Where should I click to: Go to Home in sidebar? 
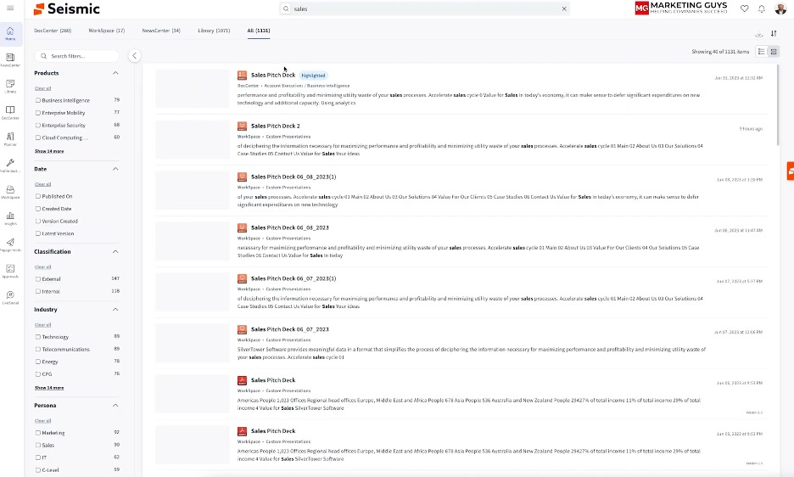coord(10,34)
